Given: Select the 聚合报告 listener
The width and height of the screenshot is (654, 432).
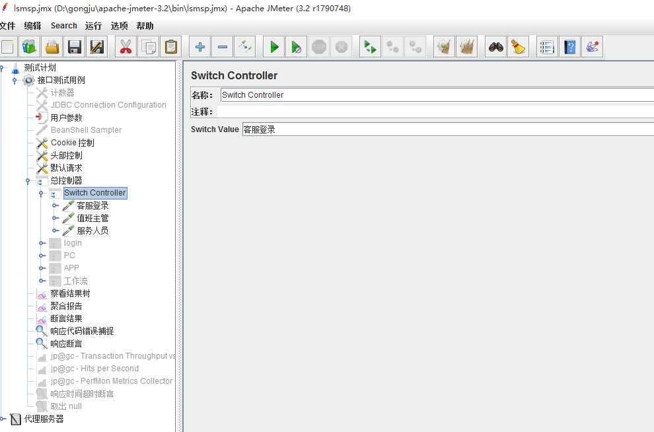Looking at the screenshot, I should click(66, 306).
